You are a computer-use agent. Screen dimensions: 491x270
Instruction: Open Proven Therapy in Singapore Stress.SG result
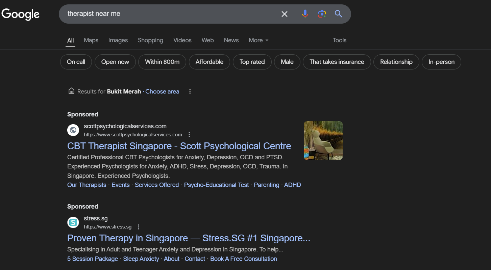[x=189, y=238]
